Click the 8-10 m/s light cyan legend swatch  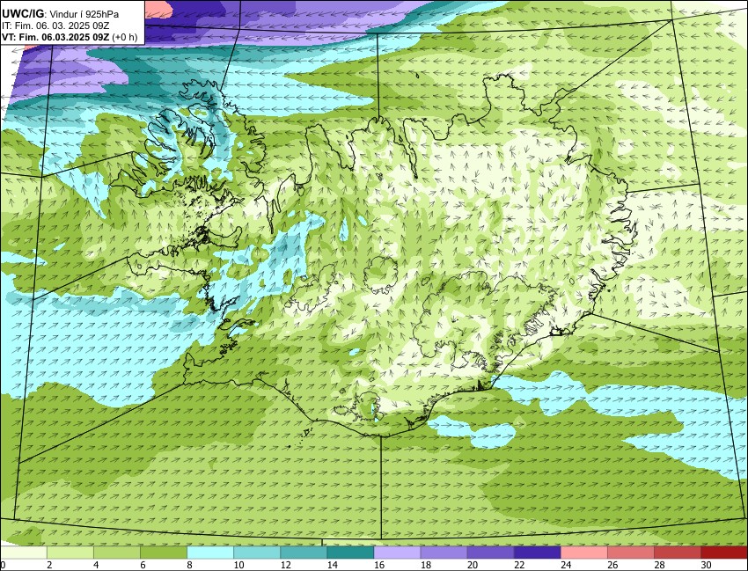[210, 553]
